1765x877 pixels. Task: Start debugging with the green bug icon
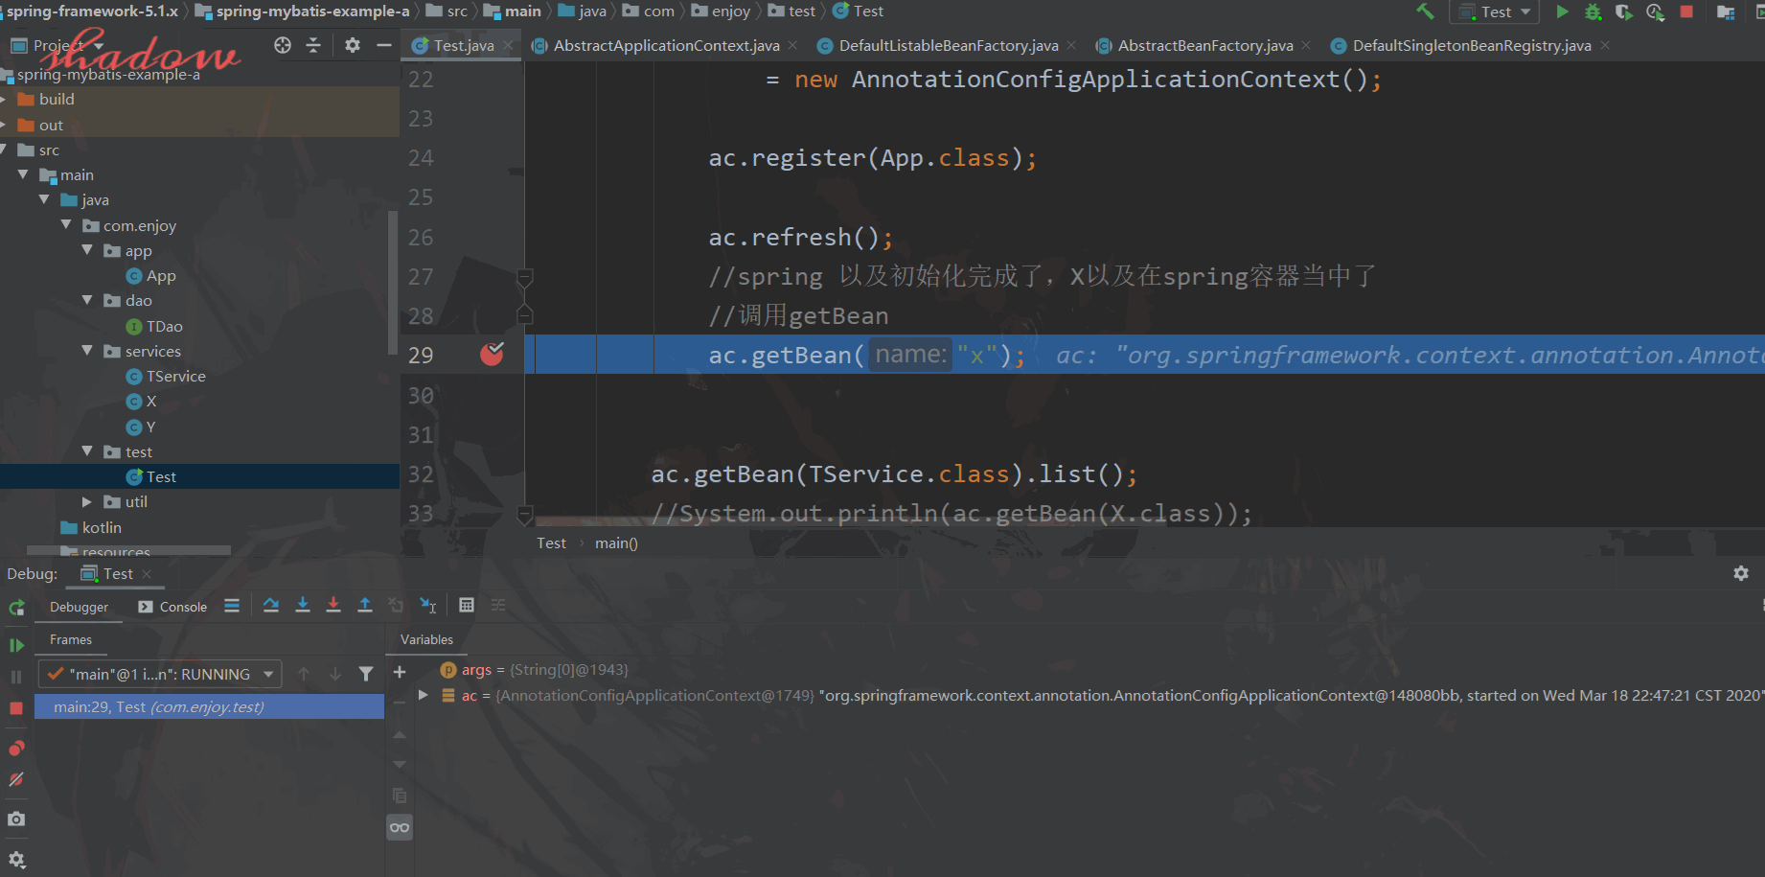point(1593,12)
